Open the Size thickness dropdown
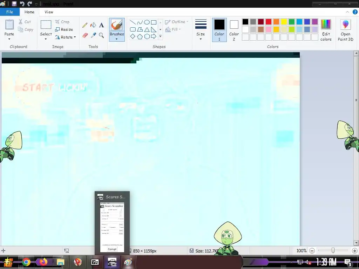 201,30
